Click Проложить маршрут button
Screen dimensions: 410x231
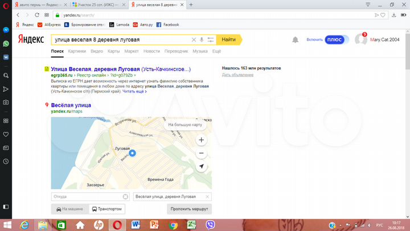(189, 209)
